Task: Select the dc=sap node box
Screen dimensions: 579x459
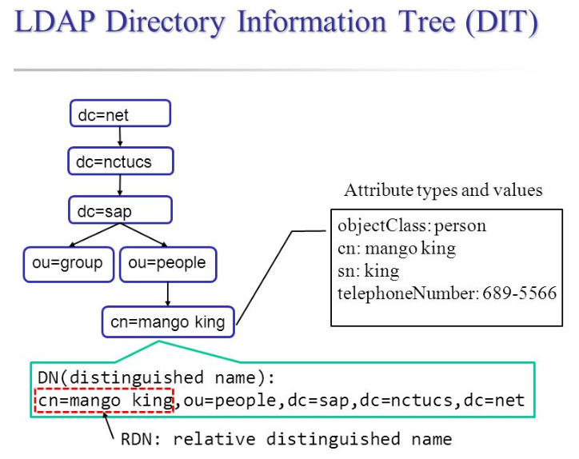Action: tap(119, 211)
